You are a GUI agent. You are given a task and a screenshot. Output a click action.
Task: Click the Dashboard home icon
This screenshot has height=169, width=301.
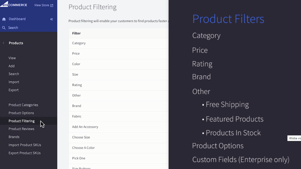pyautogui.click(x=4, y=19)
